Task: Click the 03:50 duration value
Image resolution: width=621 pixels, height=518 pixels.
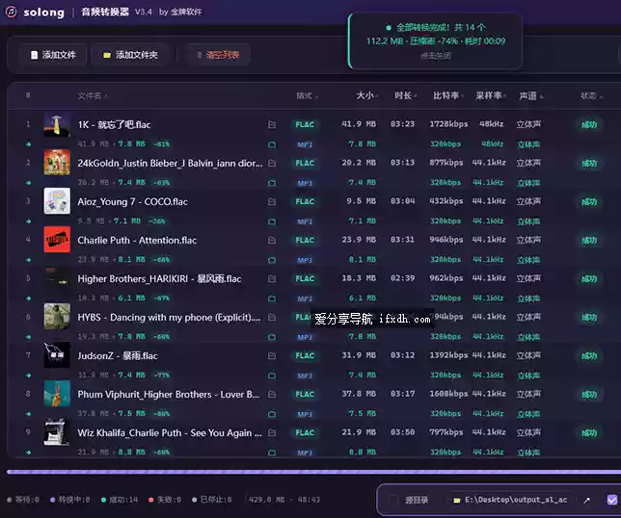Action: (402, 432)
